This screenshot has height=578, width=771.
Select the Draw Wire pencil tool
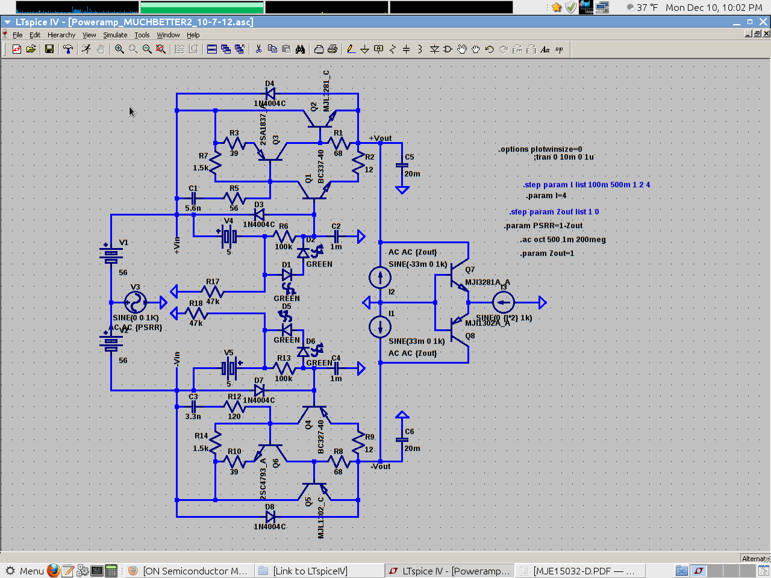point(351,49)
